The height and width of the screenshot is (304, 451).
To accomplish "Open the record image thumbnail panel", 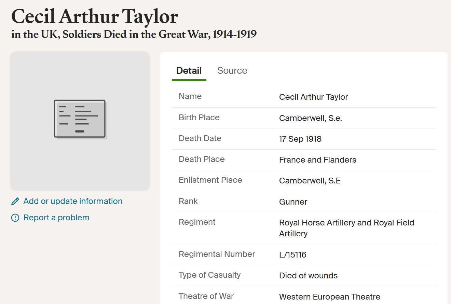I will (80, 121).
